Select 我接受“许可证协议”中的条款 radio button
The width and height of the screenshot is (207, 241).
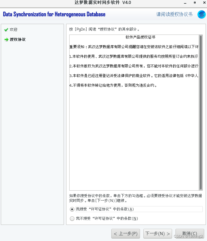click(x=72, y=209)
